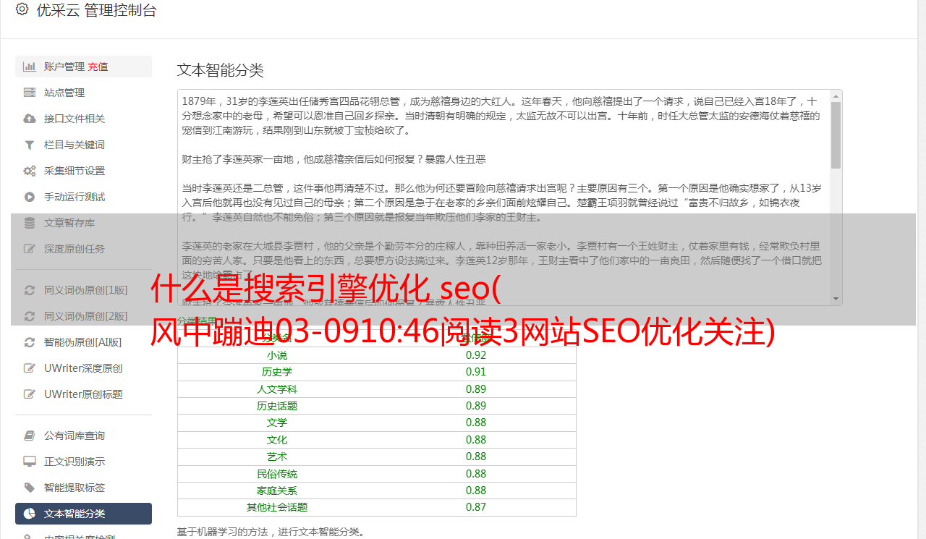Click the tag icon for 智能提取标签
Image resolution: width=926 pixels, height=539 pixels.
30,488
